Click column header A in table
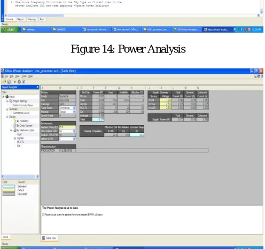The width and height of the screenshot is (265, 249). pos(42,88)
